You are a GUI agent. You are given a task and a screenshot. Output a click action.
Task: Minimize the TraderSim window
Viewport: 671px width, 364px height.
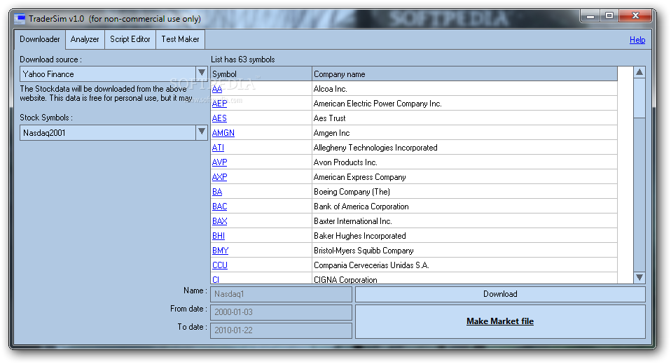point(590,16)
